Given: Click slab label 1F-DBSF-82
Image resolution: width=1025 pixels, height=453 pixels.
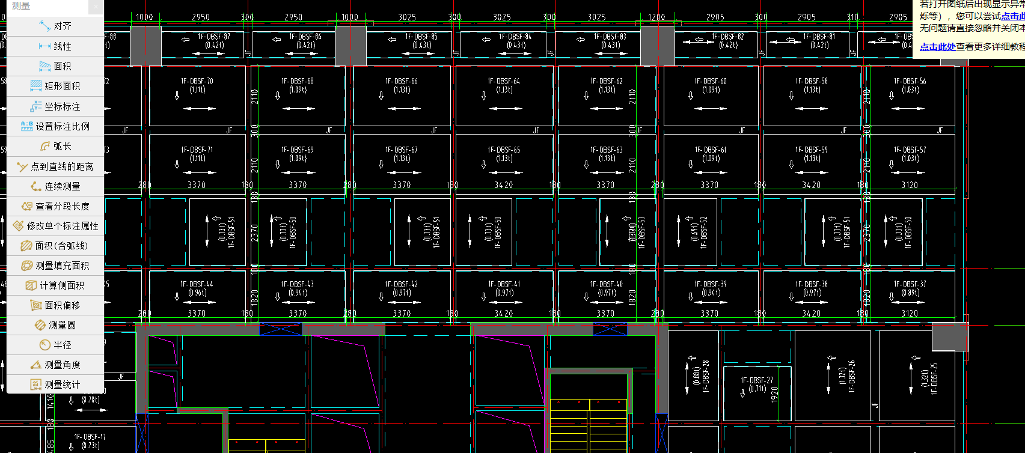Looking at the screenshot, I should (727, 37).
